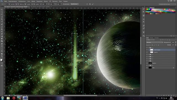Screen dimensions: 177x100
Task: Hide the Слой 16 layer
Action: click(x=147, y=52)
